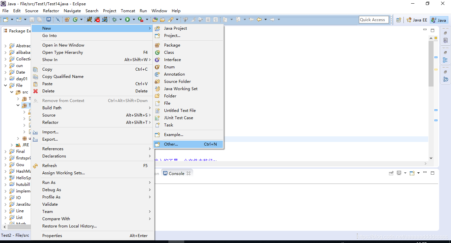The width and height of the screenshot is (451, 243).
Task: Click the Open Console icon
Action: coord(412,173)
